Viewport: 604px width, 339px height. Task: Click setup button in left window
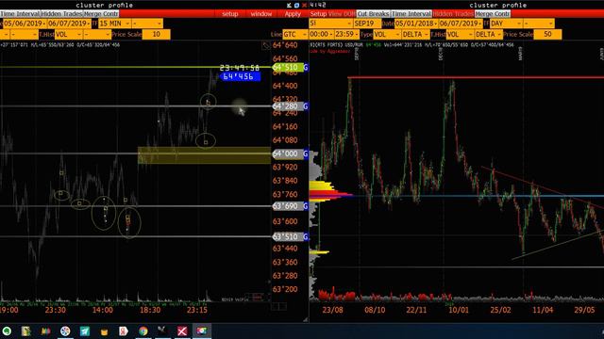tap(230, 14)
